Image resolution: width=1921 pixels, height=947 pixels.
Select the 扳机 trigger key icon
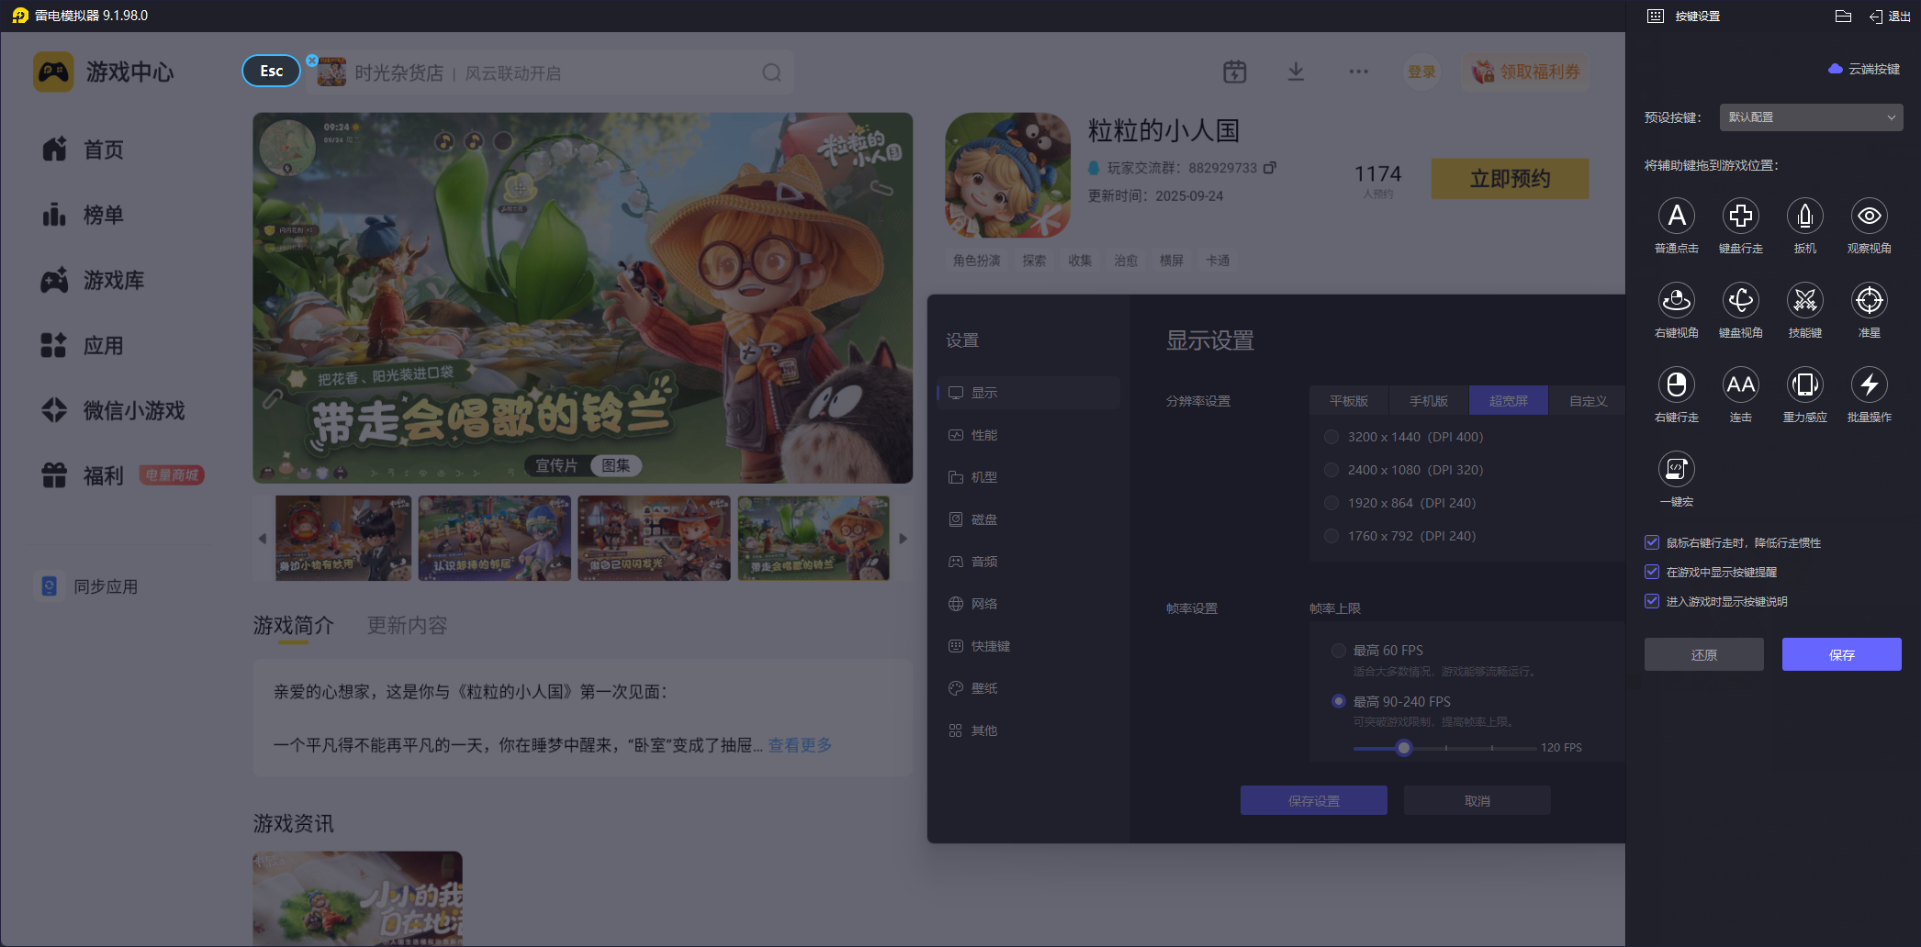click(x=1804, y=217)
